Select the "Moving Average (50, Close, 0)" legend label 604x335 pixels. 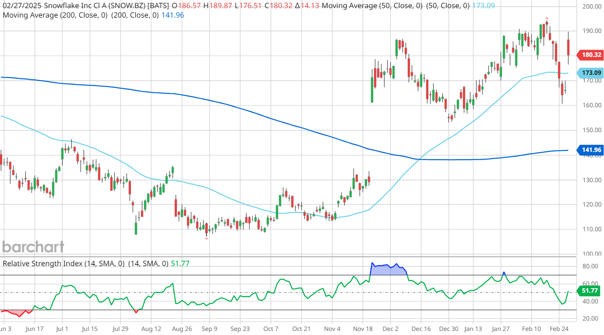tap(373, 6)
